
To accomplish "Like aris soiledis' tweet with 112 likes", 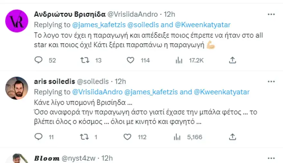I will (x=128, y=137).
